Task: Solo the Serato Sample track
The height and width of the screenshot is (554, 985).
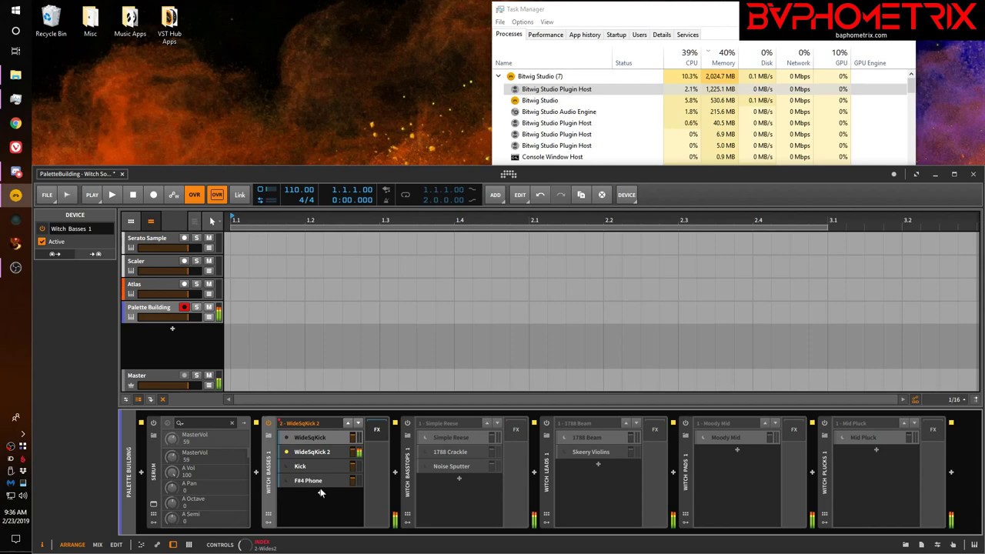Action: point(196,238)
